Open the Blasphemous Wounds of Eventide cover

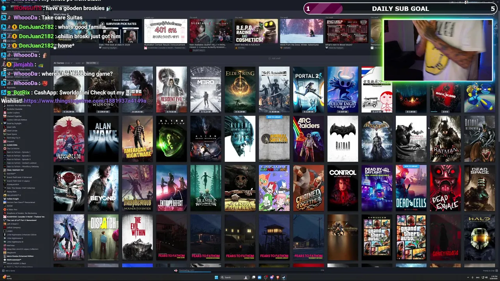(137, 188)
